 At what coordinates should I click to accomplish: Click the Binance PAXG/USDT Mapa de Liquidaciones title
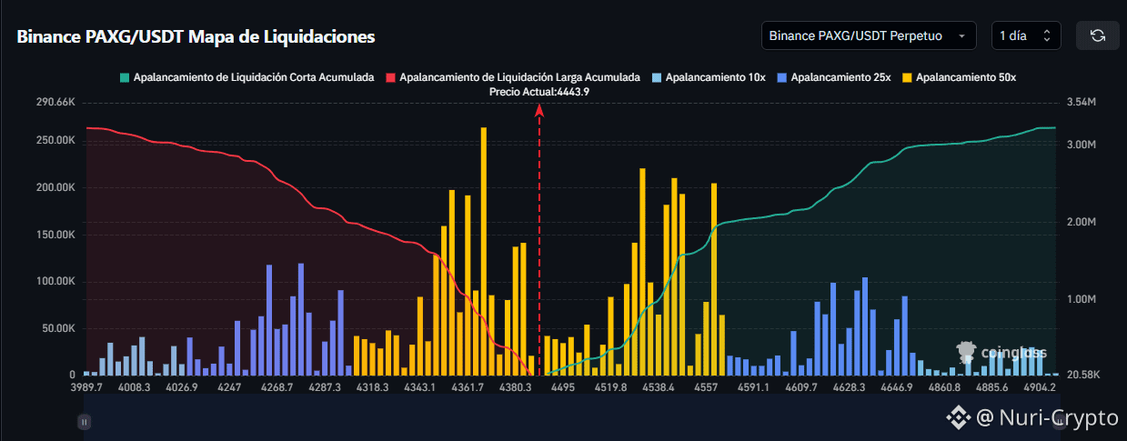point(196,37)
